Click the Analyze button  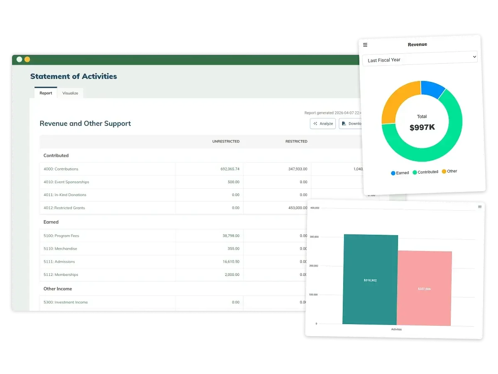323,124
